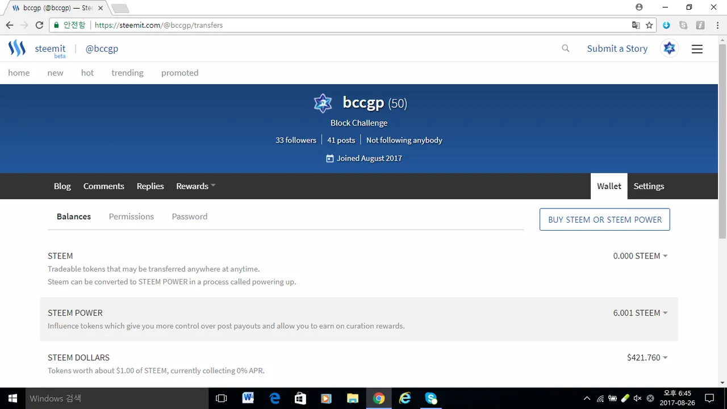The image size is (727, 409).
Task: Open Internet Explorer from taskbar
Action: 405,398
